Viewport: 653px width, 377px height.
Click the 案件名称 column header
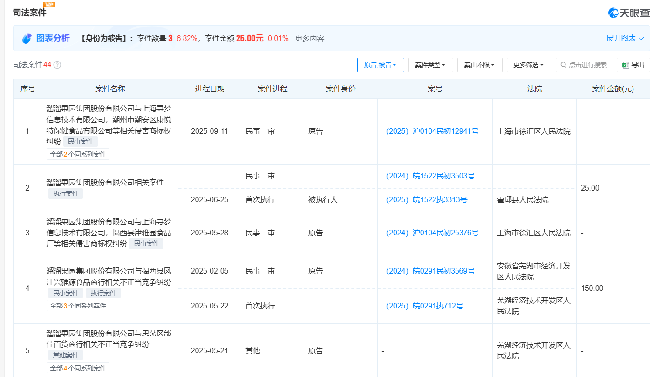click(110, 89)
